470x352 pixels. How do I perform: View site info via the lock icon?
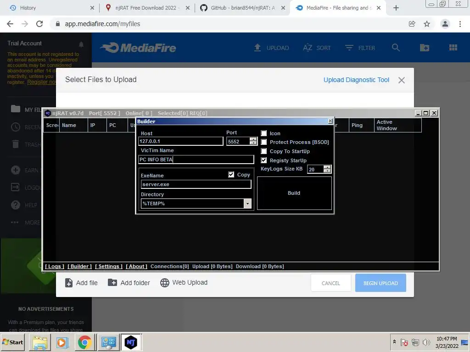click(58, 24)
